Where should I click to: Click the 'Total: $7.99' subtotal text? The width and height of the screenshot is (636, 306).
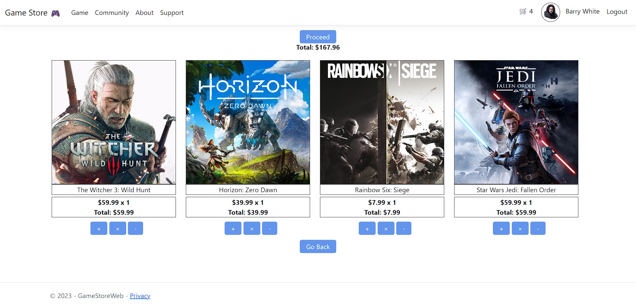pos(382,212)
